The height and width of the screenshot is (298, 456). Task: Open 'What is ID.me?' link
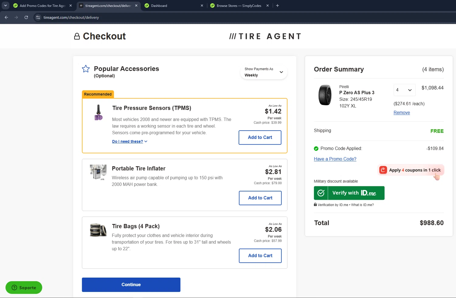point(362,205)
